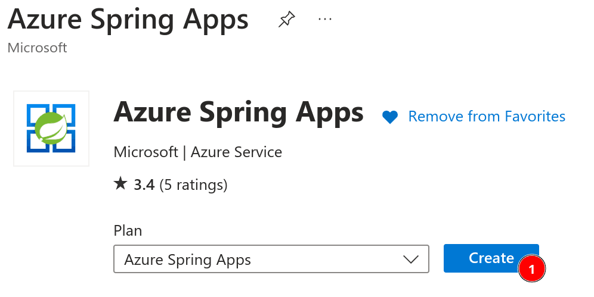The width and height of the screenshot is (594, 297).
Task: Expand the Plan dropdown chevron arrow
Action: coord(411,260)
